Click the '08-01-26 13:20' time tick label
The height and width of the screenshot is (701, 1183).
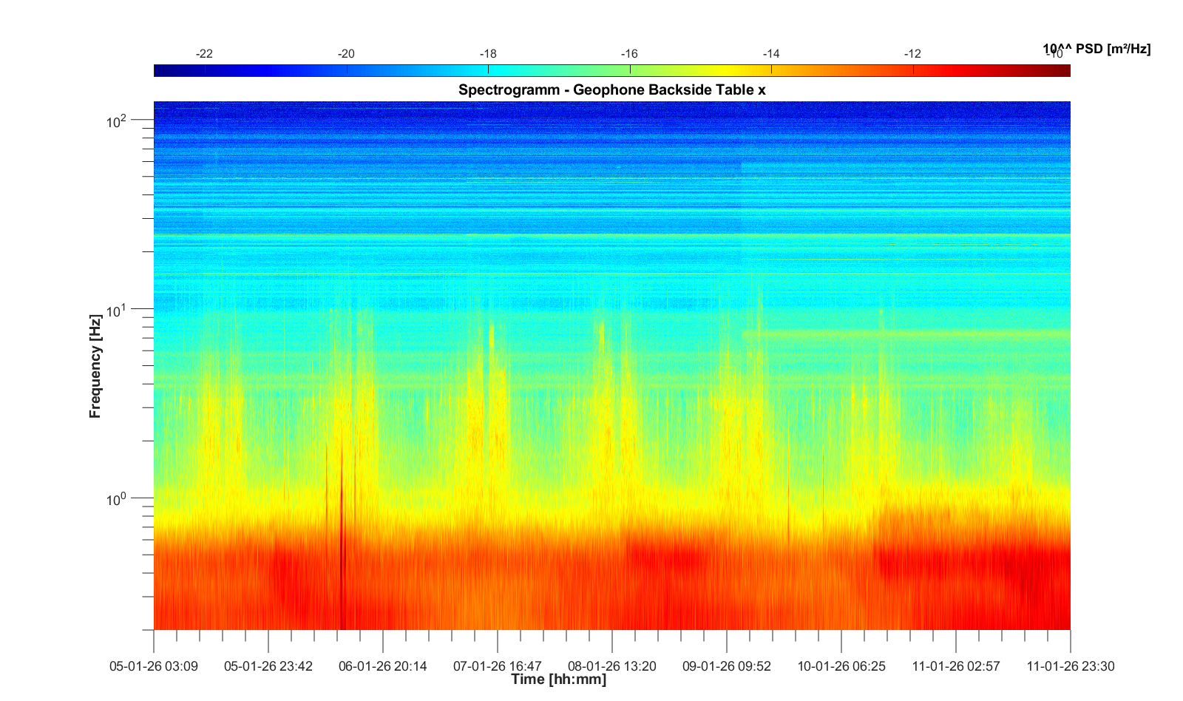(612, 666)
